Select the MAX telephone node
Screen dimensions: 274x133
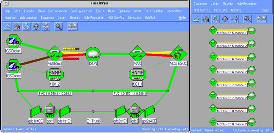pos(138,54)
